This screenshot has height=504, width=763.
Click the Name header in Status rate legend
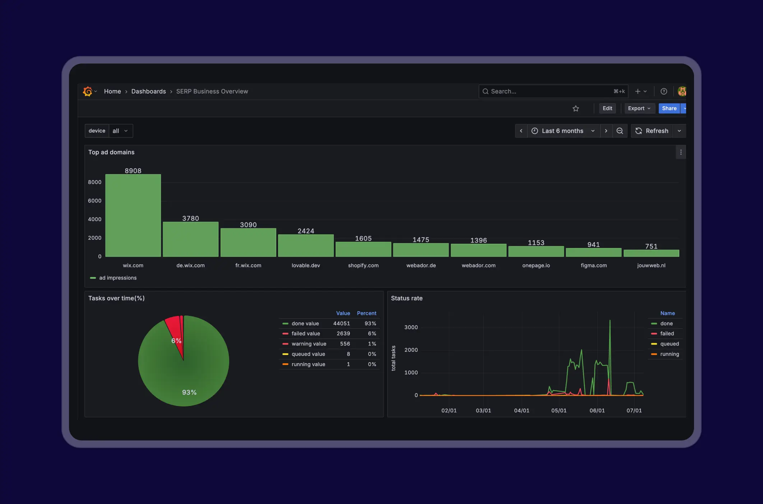(667, 313)
